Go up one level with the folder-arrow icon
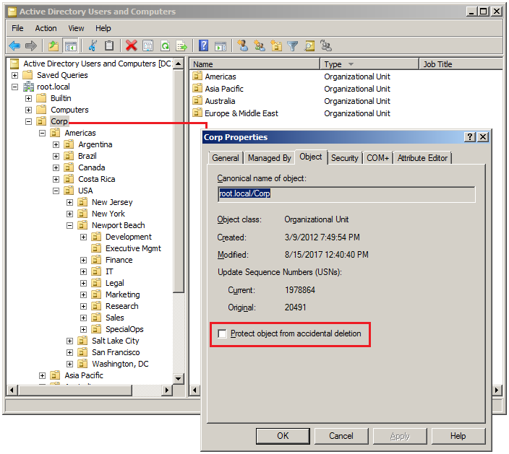Screen dimensions: 509x454 tap(54, 46)
